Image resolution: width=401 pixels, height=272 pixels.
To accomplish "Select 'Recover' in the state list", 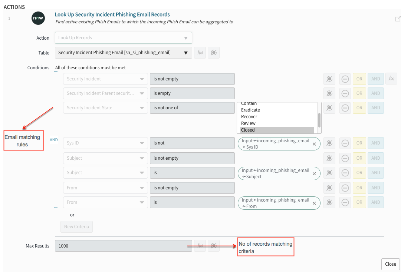I will click(x=277, y=117).
